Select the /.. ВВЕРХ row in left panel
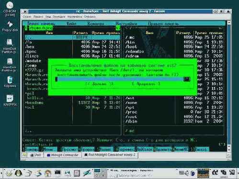 [x=72, y=37]
